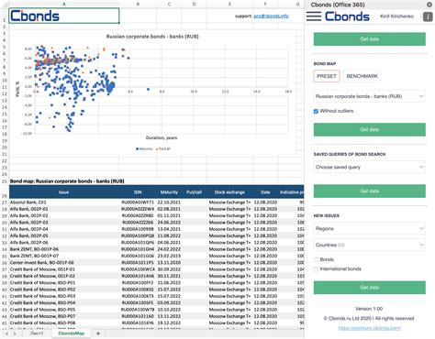Open the Choose saved query dropdown
This screenshot has width=435, height=339.
click(370, 167)
